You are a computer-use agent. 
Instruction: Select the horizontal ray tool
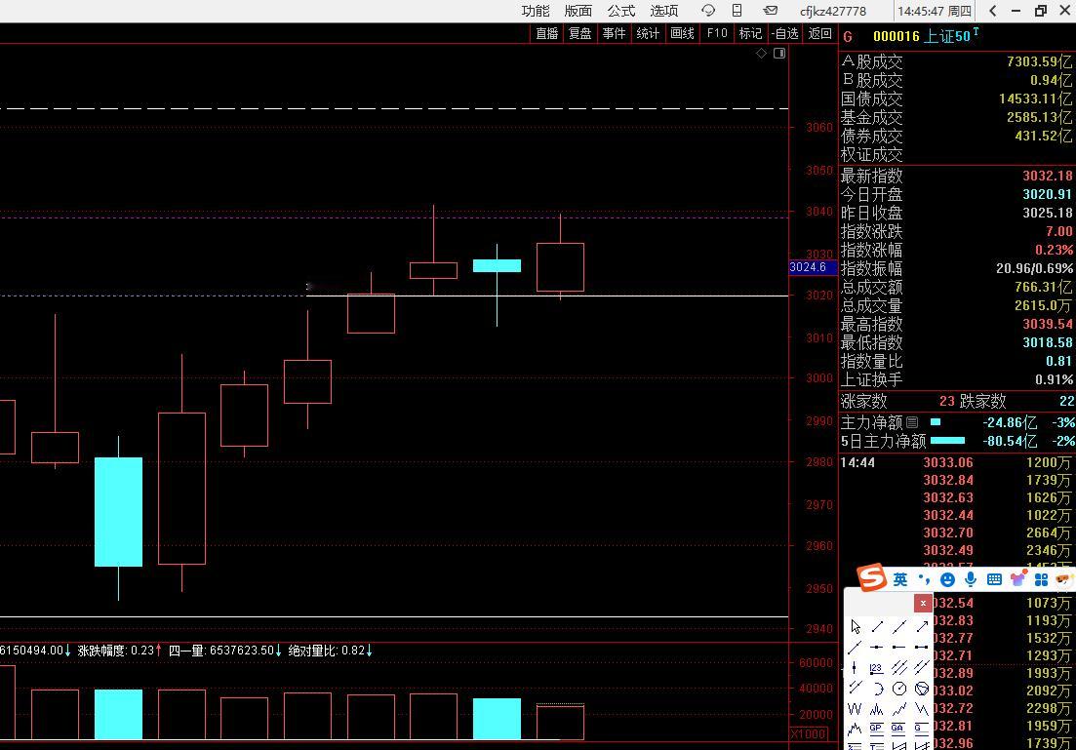click(899, 647)
